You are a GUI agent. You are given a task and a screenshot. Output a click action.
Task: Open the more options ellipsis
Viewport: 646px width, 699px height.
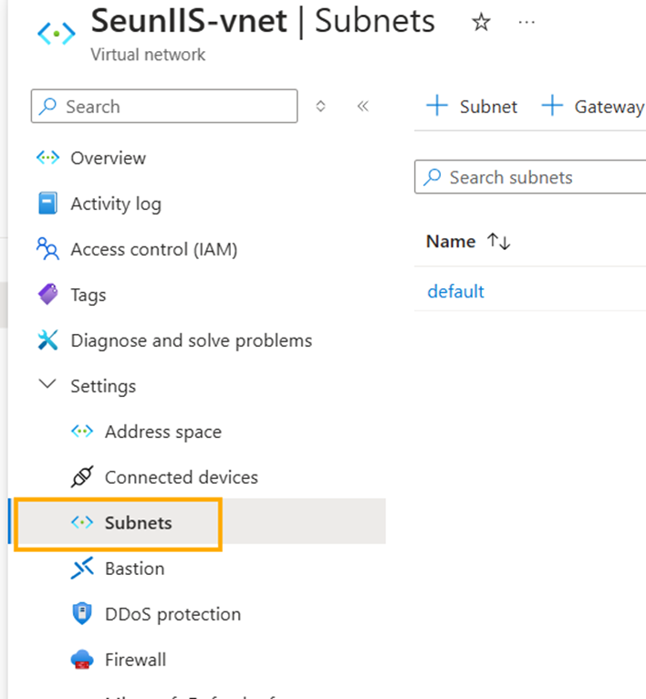click(x=526, y=23)
